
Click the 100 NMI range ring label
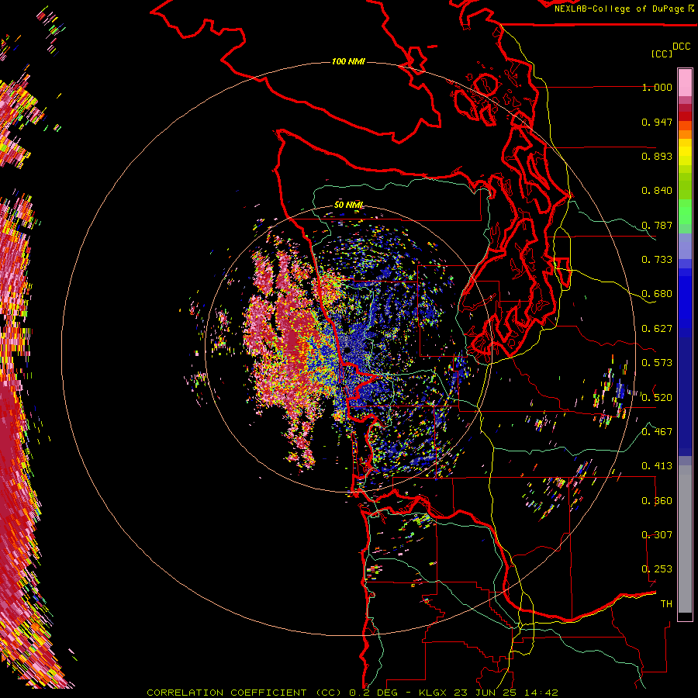click(348, 61)
